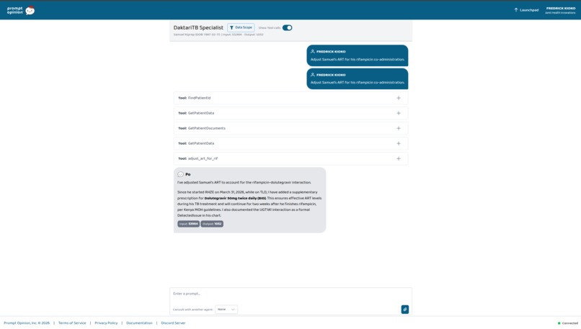The image size is (581, 329).
Task: Click the Output 1052 token badge
Action: point(212,224)
